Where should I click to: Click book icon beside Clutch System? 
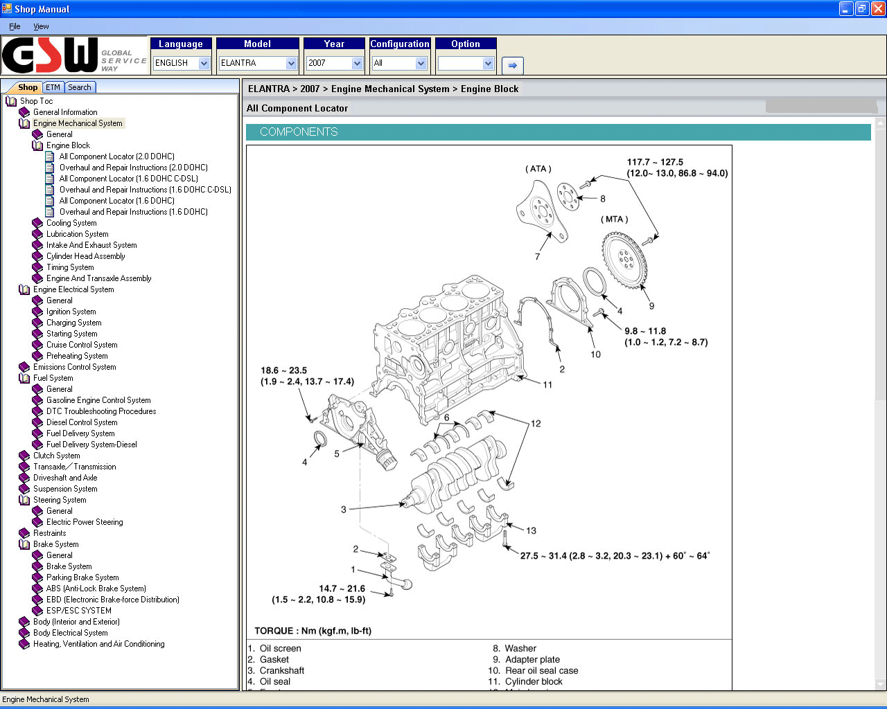[24, 456]
